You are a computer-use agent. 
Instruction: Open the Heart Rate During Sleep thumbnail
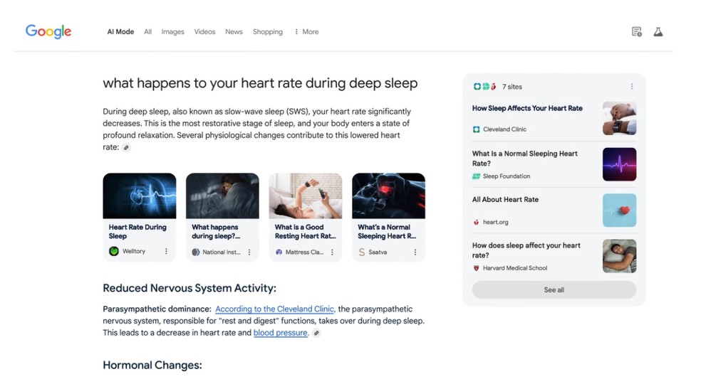pos(139,196)
